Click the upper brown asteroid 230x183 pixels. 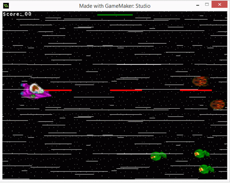[201, 81]
